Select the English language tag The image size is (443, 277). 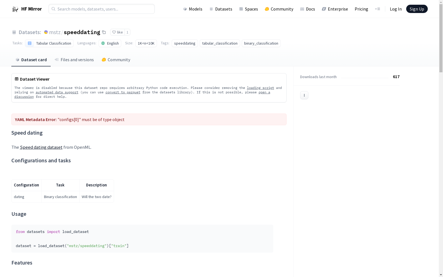tap(110, 43)
